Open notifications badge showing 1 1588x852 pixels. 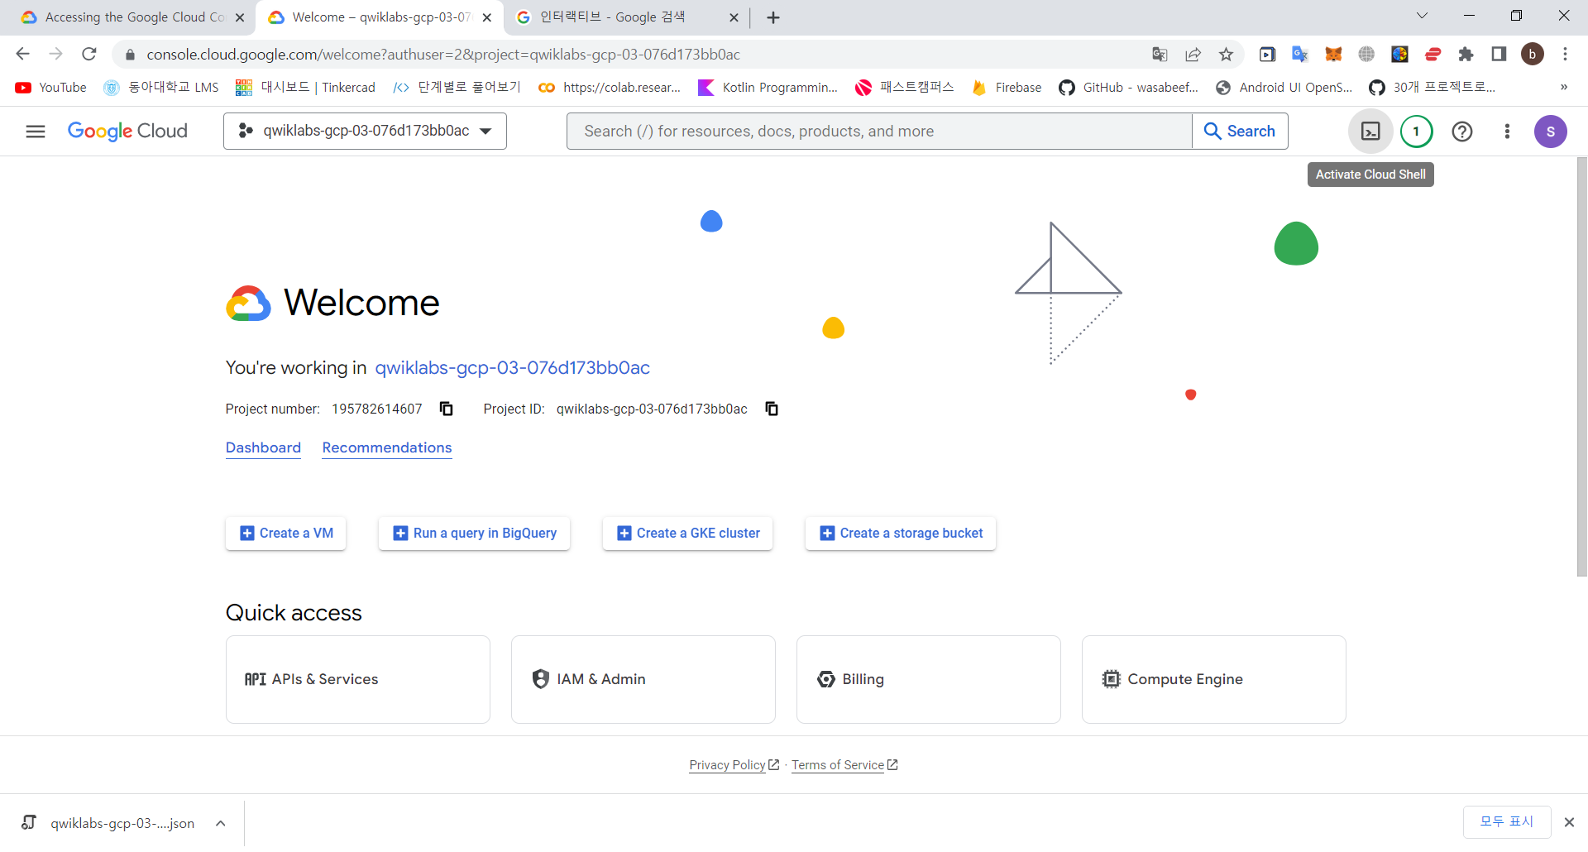[1416, 132]
